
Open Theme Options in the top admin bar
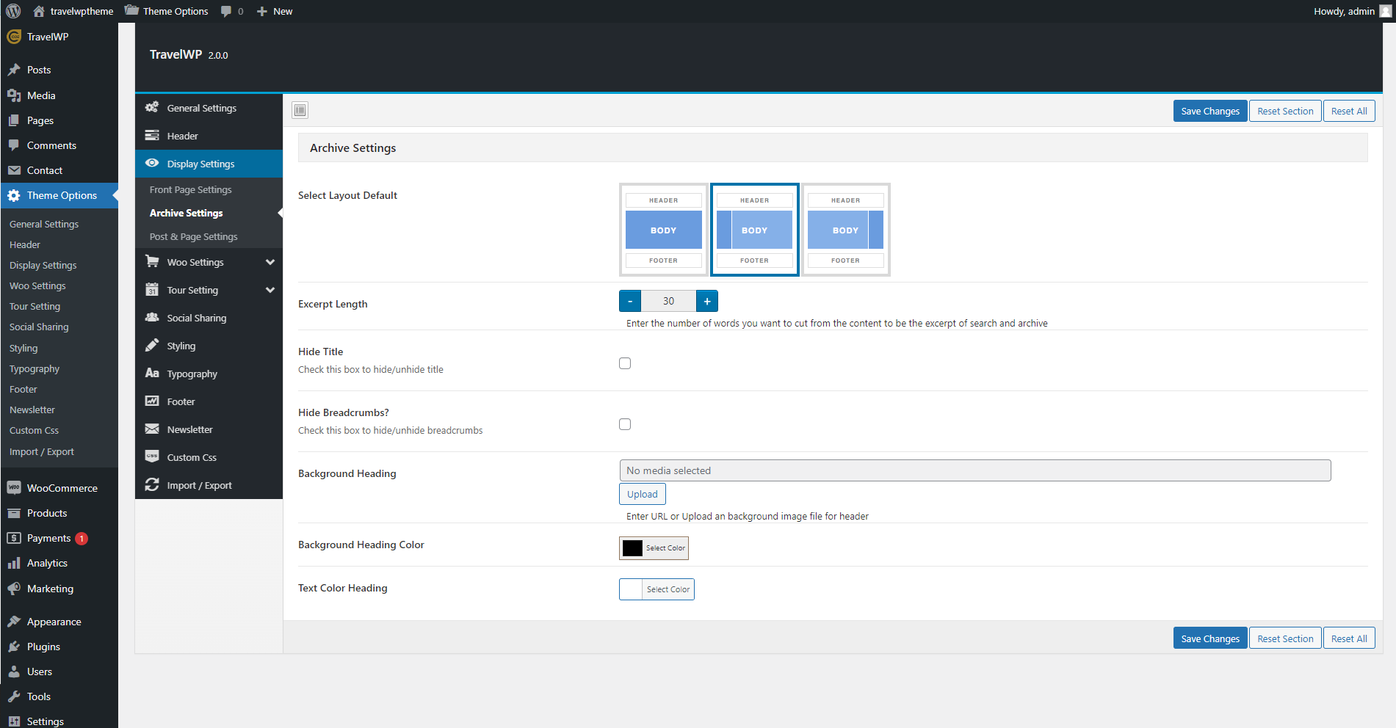[x=167, y=11]
